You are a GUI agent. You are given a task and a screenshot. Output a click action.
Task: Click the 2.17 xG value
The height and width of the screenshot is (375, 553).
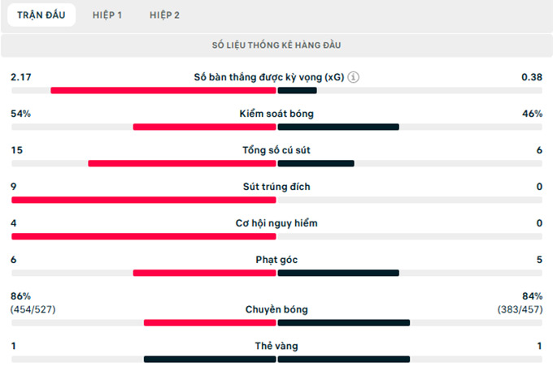(20, 77)
